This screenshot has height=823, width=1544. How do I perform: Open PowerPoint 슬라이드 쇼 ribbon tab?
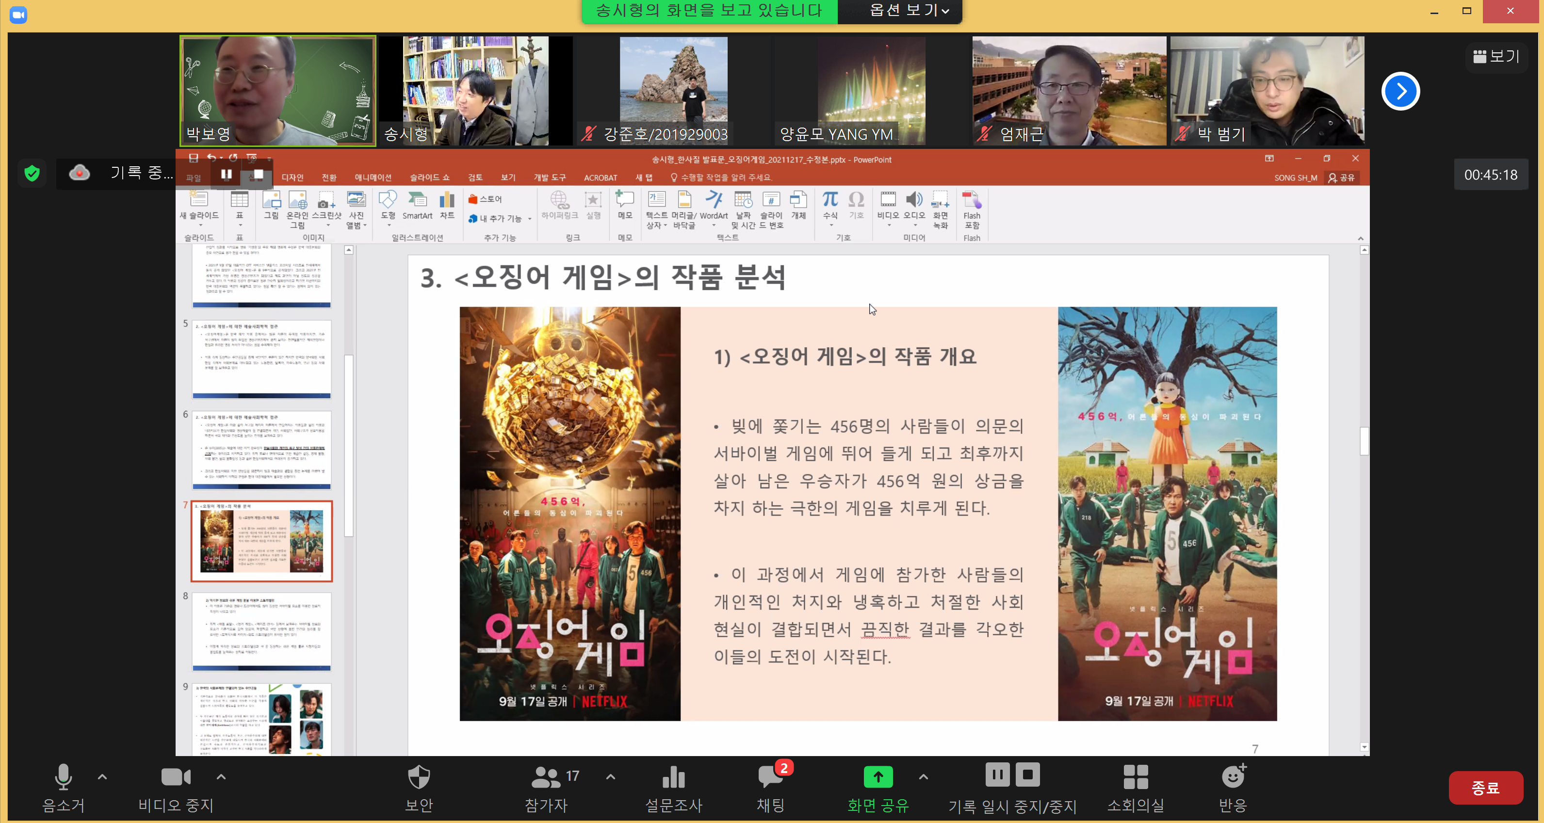tap(429, 178)
